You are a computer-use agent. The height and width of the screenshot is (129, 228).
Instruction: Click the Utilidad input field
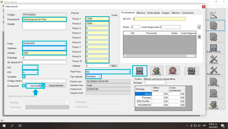(97, 66)
